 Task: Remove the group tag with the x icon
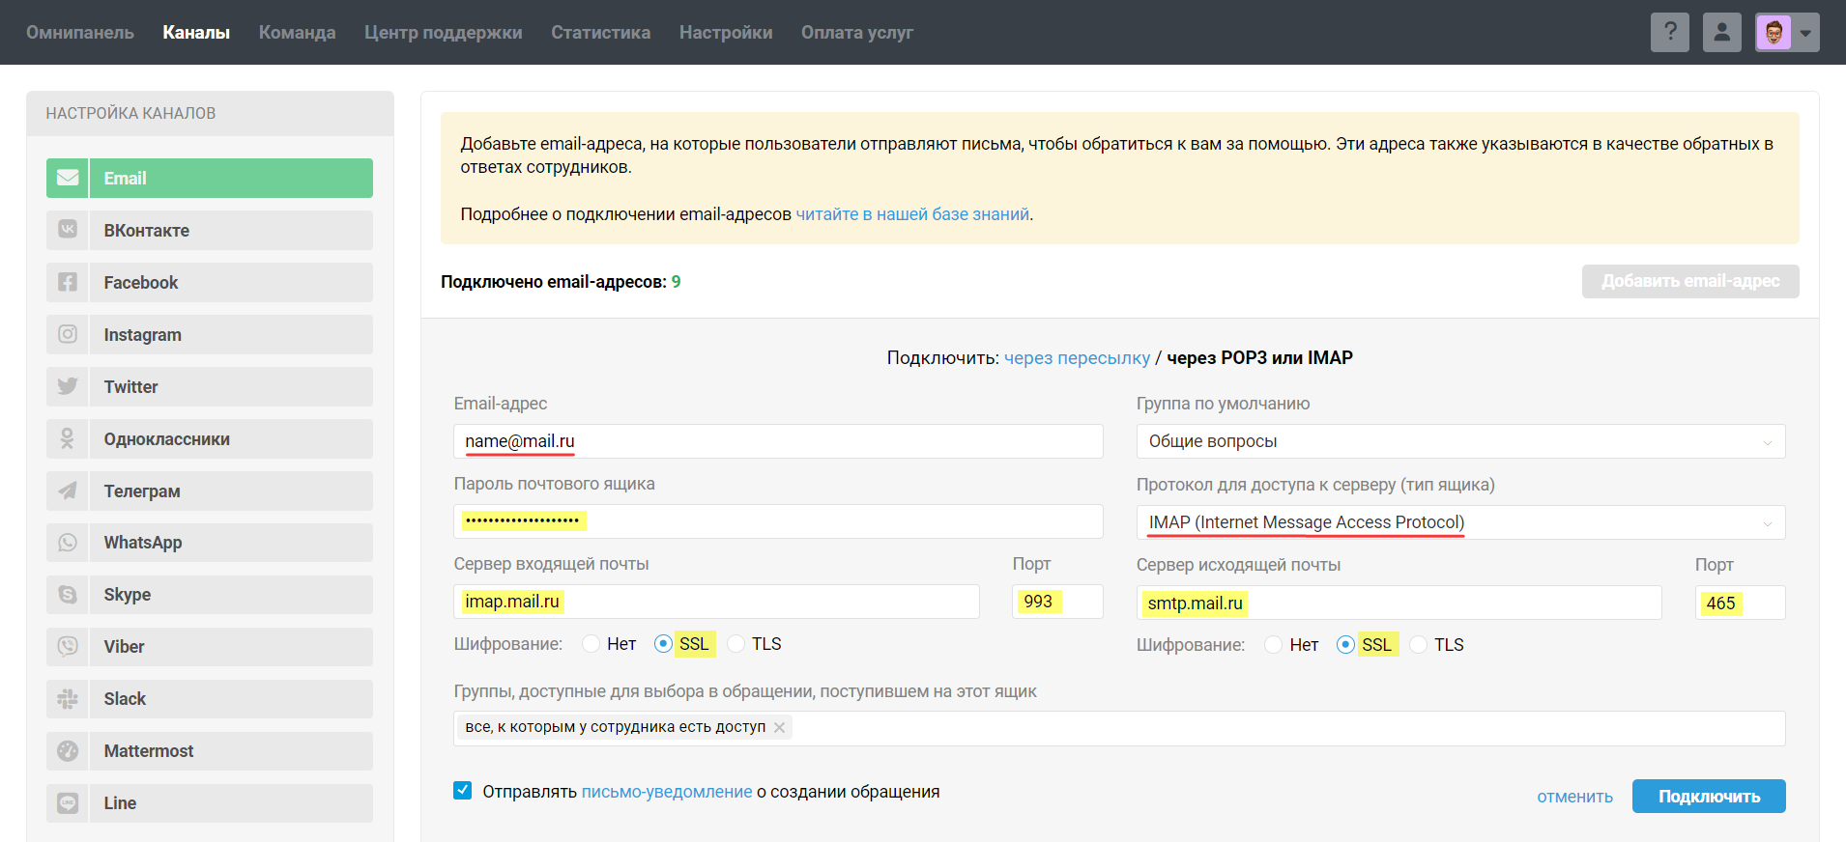(x=779, y=727)
